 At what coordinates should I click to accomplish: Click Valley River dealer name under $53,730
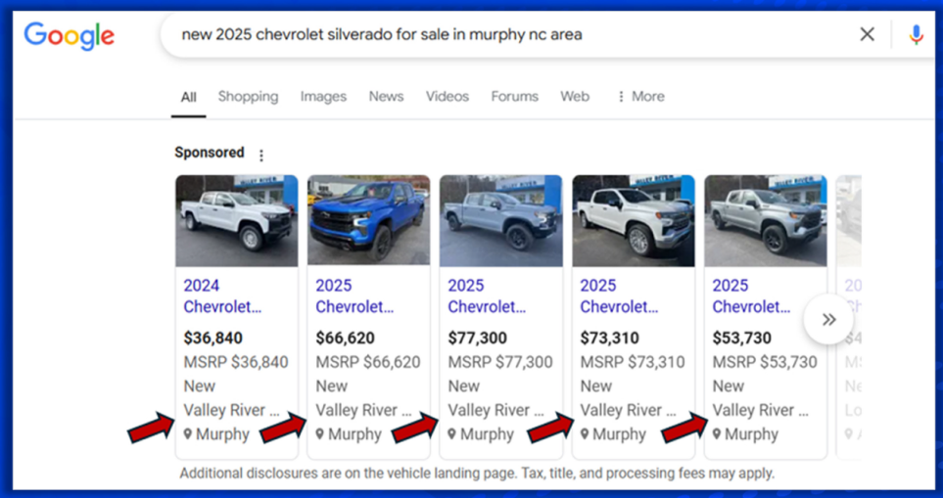pyautogui.click(x=761, y=410)
